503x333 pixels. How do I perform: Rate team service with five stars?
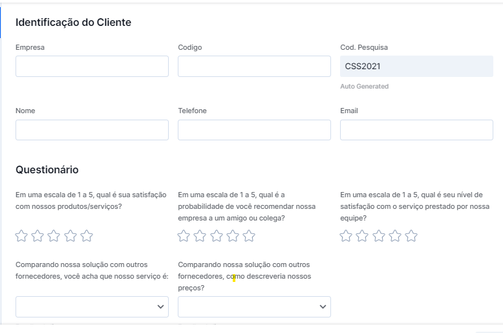[x=411, y=236]
